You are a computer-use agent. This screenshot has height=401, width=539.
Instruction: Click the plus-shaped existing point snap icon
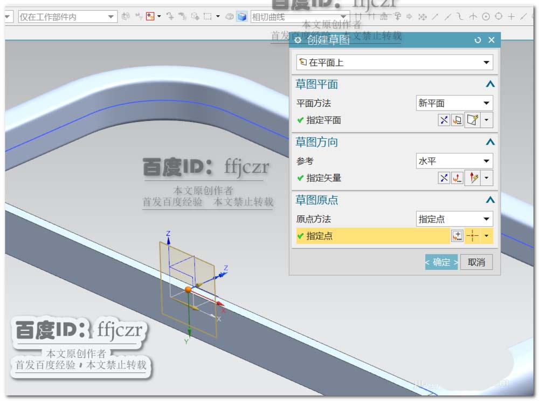(511, 16)
